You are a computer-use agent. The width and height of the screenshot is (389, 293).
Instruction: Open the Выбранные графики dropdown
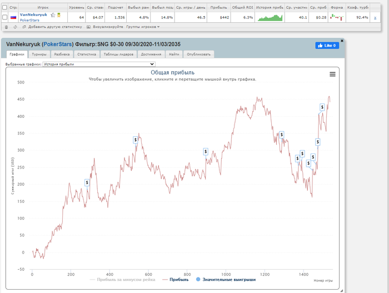pyautogui.click(x=99, y=64)
